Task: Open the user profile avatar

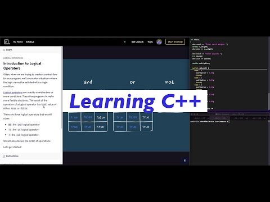Action: (159, 42)
